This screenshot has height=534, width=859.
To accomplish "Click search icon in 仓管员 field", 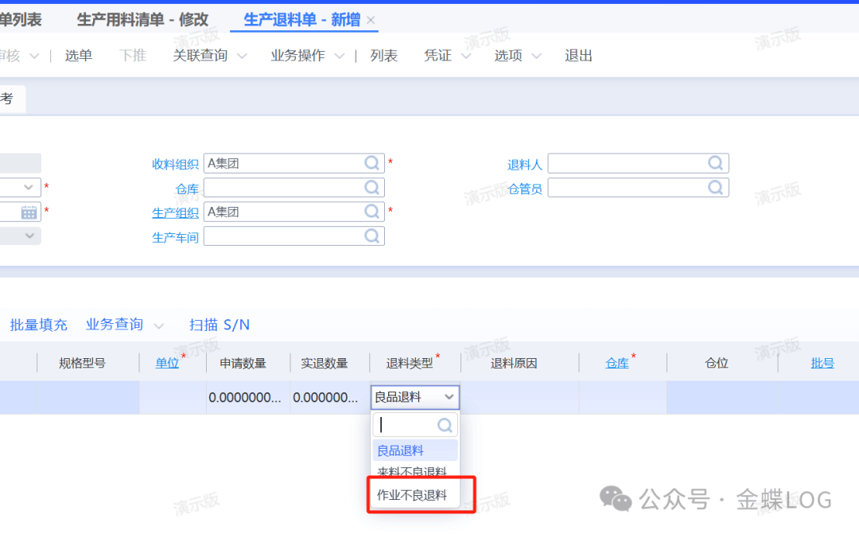I will point(716,188).
